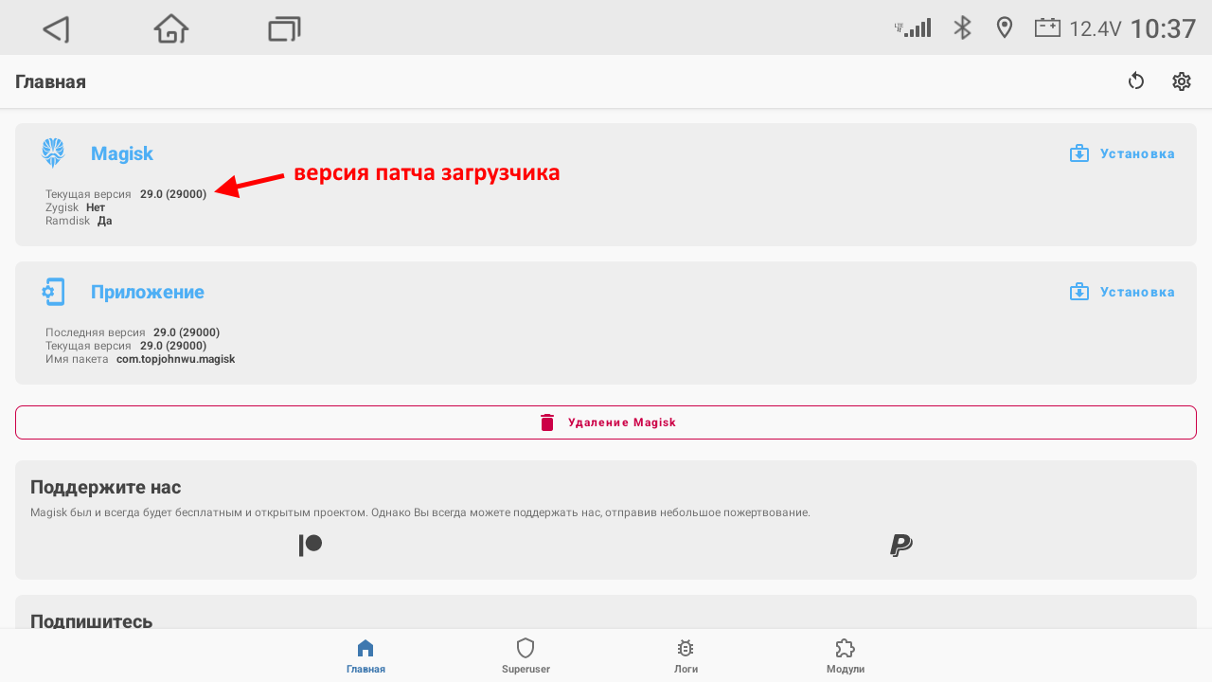Tap the location pin status icon
The height and width of the screenshot is (682, 1212).
point(1005,28)
